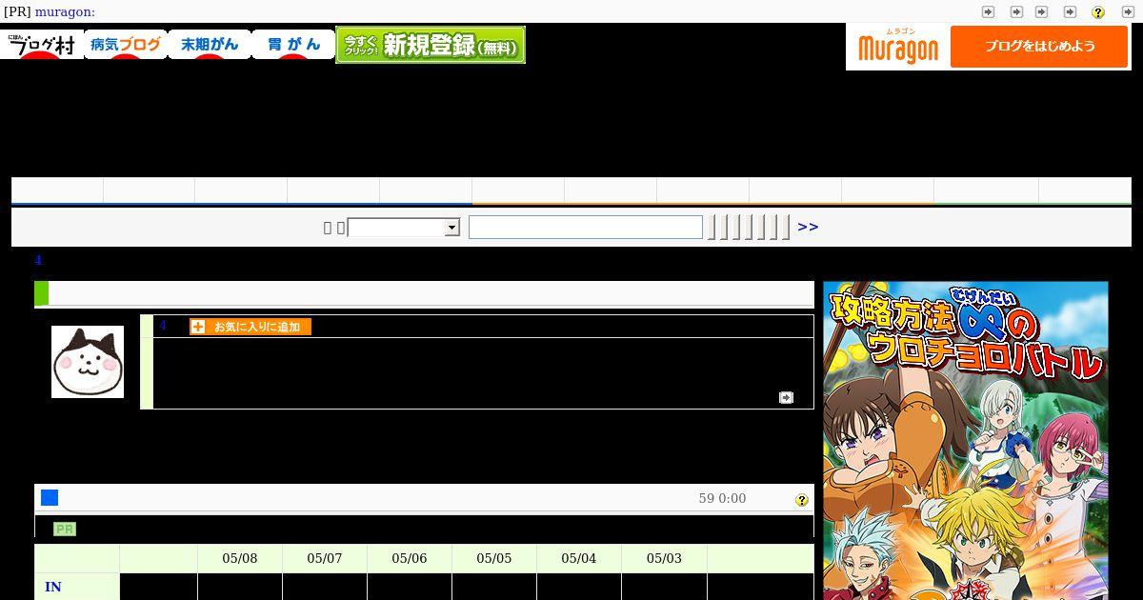Click the blue square icon beside 59 0:00
This screenshot has width=1143, height=600.
(50, 498)
